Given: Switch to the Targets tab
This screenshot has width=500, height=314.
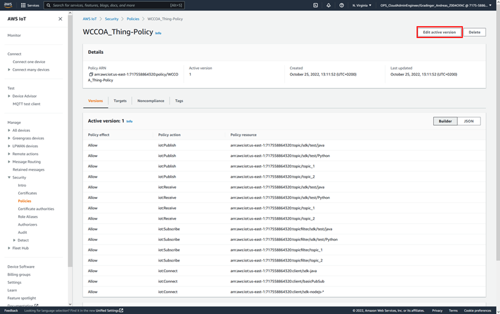Looking at the screenshot, I should pyautogui.click(x=120, y=101).
